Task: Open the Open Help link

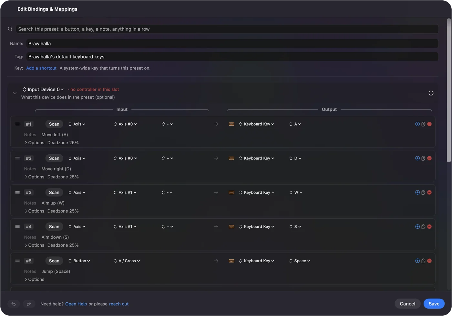Action: 76,304
